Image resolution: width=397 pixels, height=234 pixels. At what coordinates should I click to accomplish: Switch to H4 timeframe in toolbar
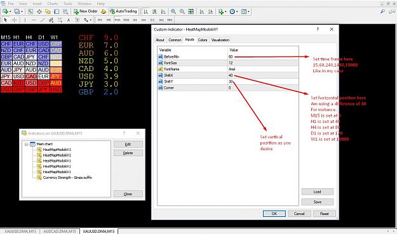coord(144,20)
